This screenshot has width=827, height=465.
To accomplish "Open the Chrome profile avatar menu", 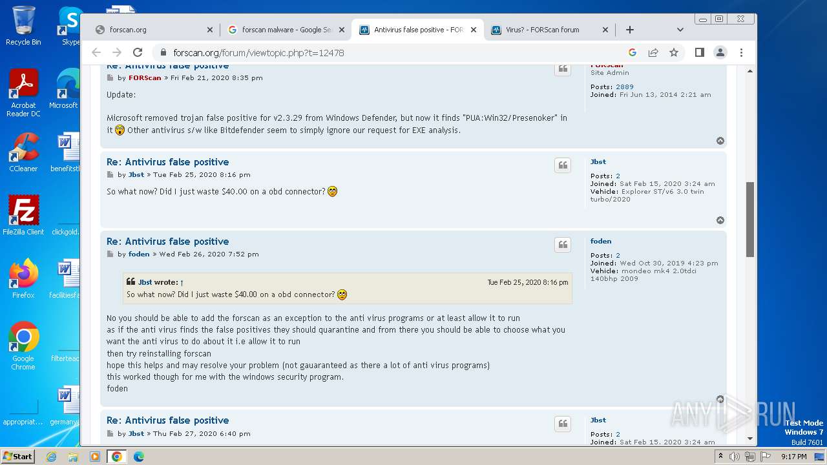I will point(720,52).
